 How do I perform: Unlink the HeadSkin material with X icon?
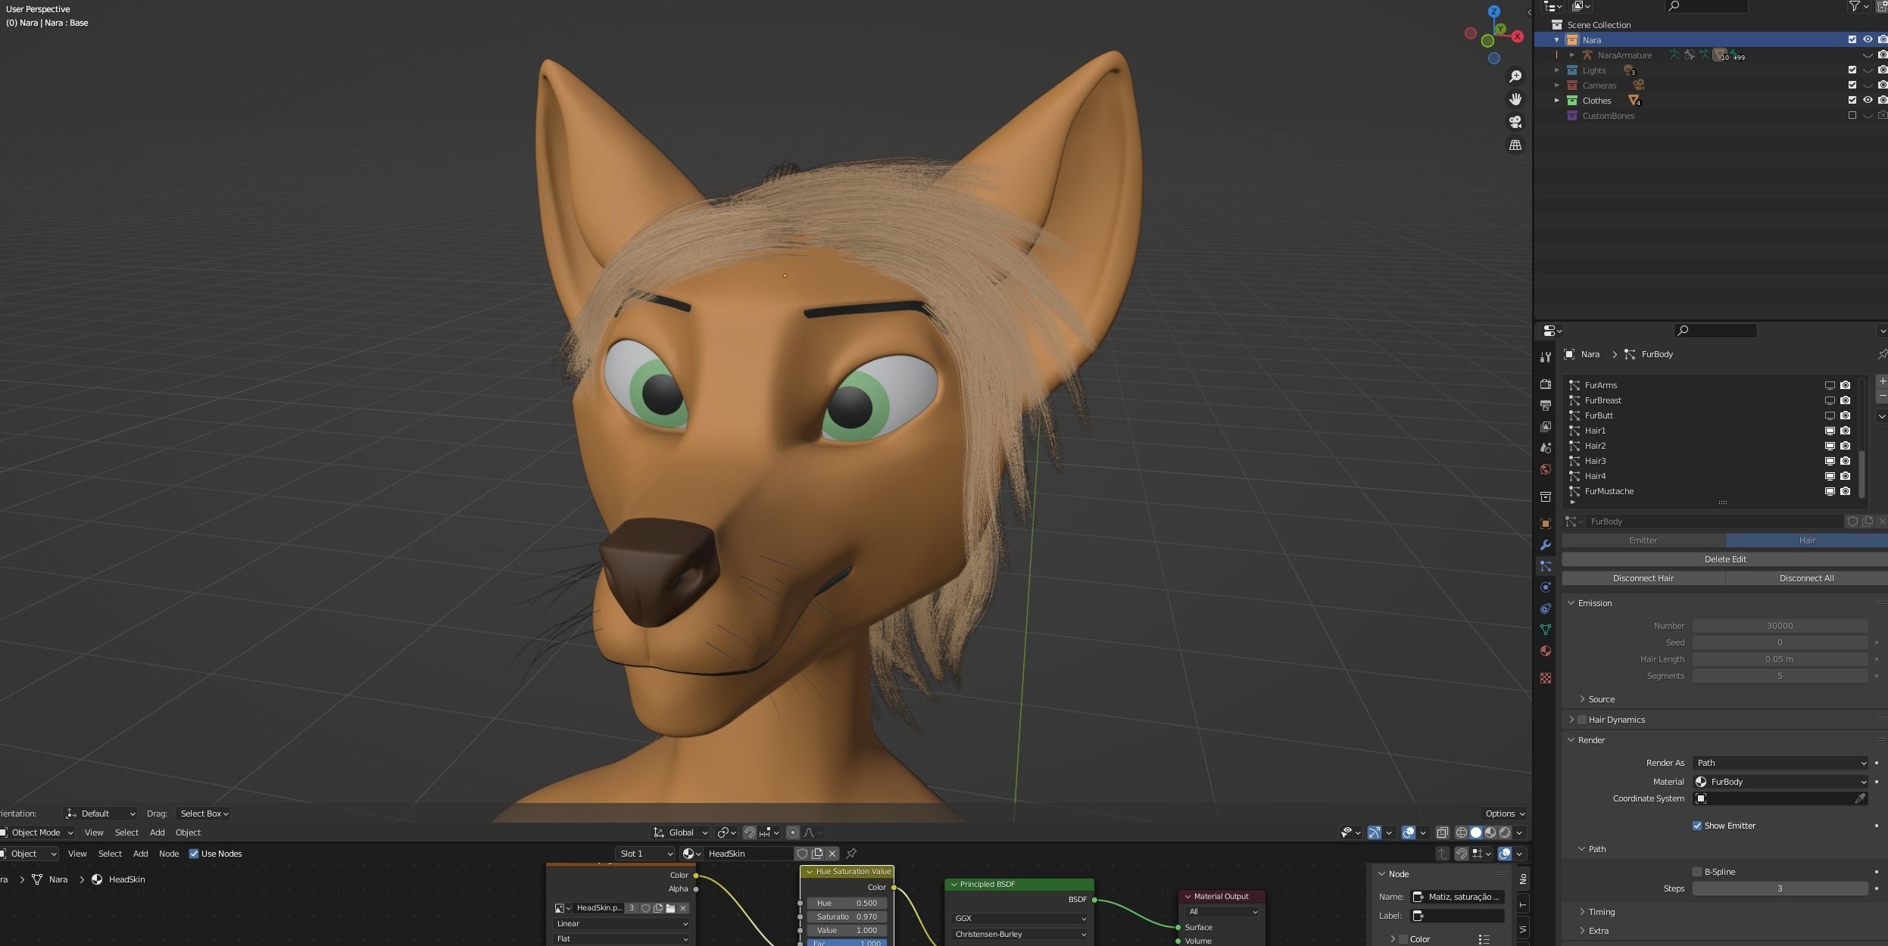point(832,854)
